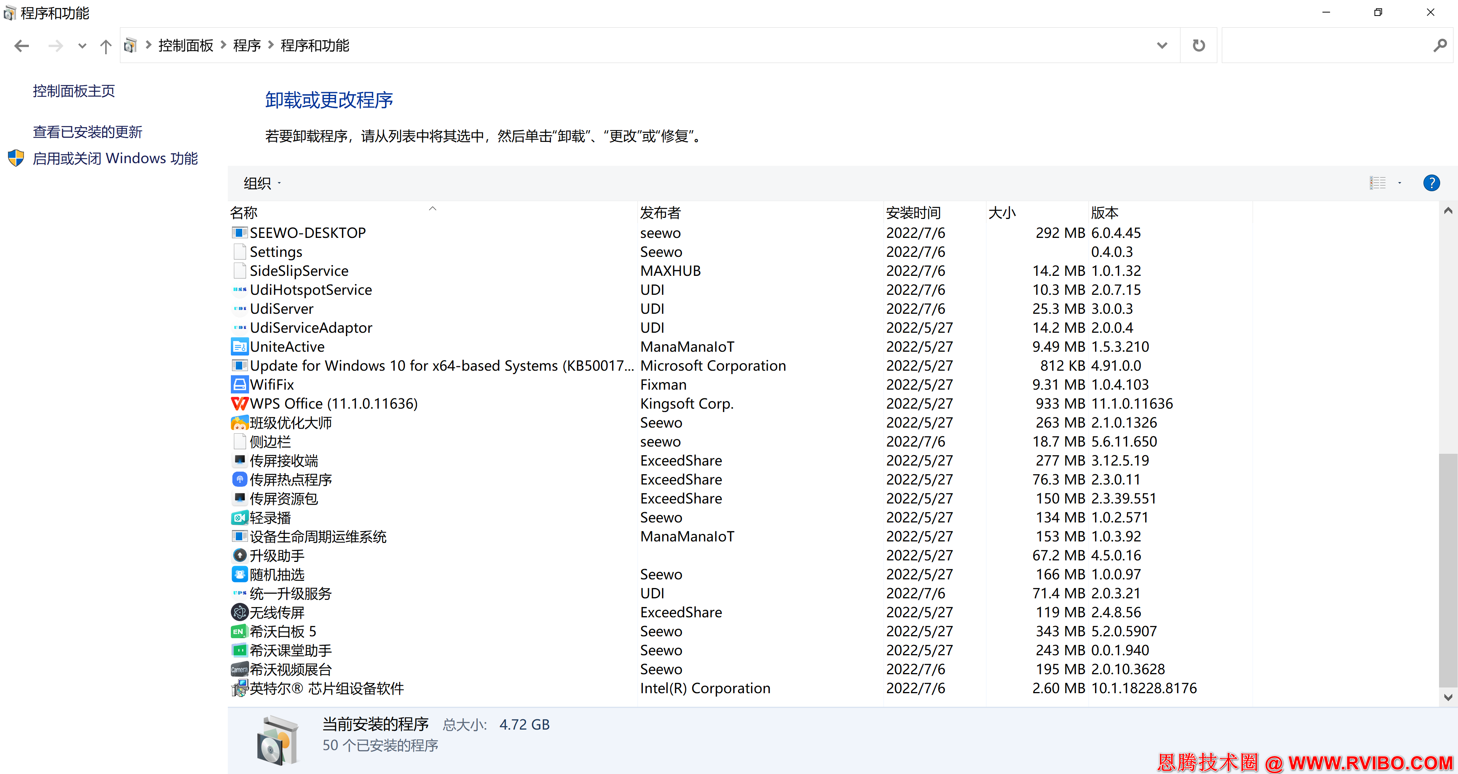Select SEEWO-DESKTOP program icon

tap(240, 233)
